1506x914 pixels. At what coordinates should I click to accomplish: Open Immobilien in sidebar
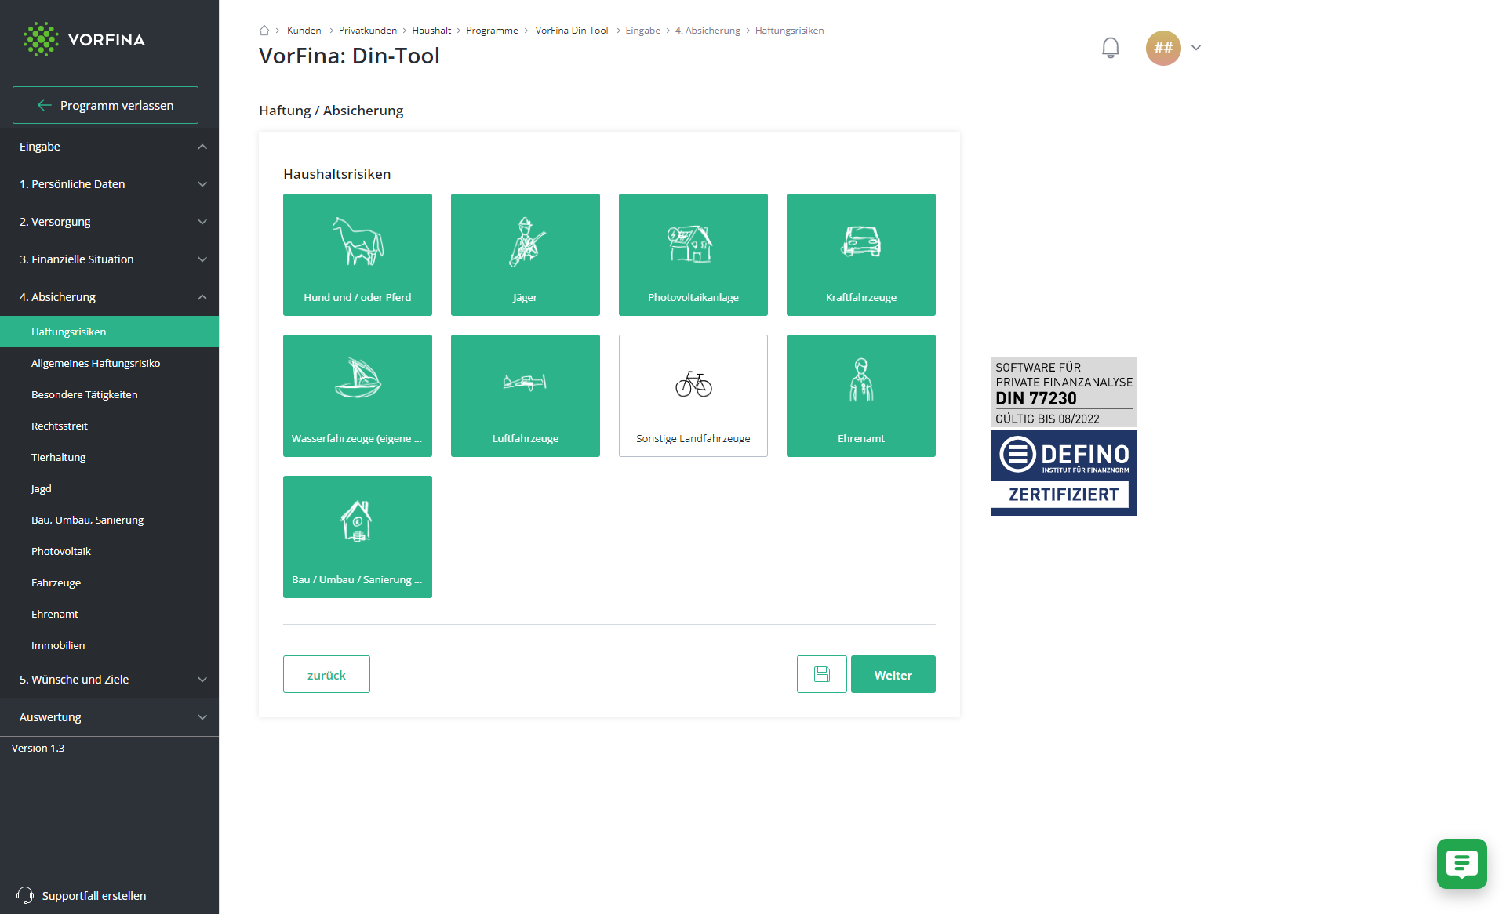109,645
